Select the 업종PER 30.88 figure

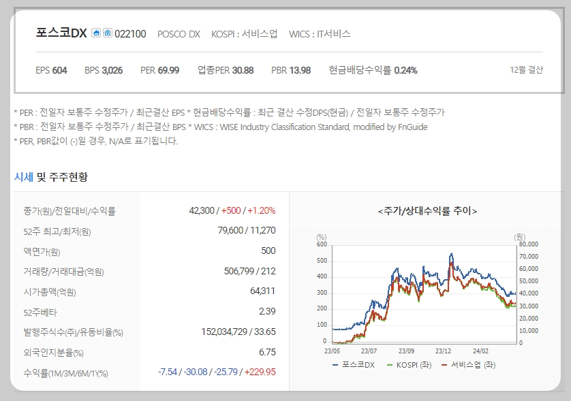226,70
